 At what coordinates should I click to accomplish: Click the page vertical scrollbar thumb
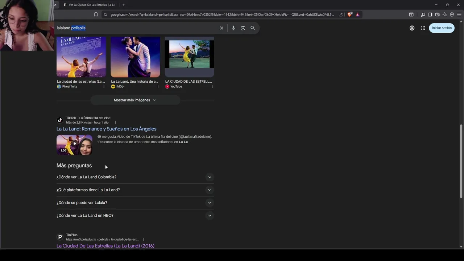(x=461, y=161)
